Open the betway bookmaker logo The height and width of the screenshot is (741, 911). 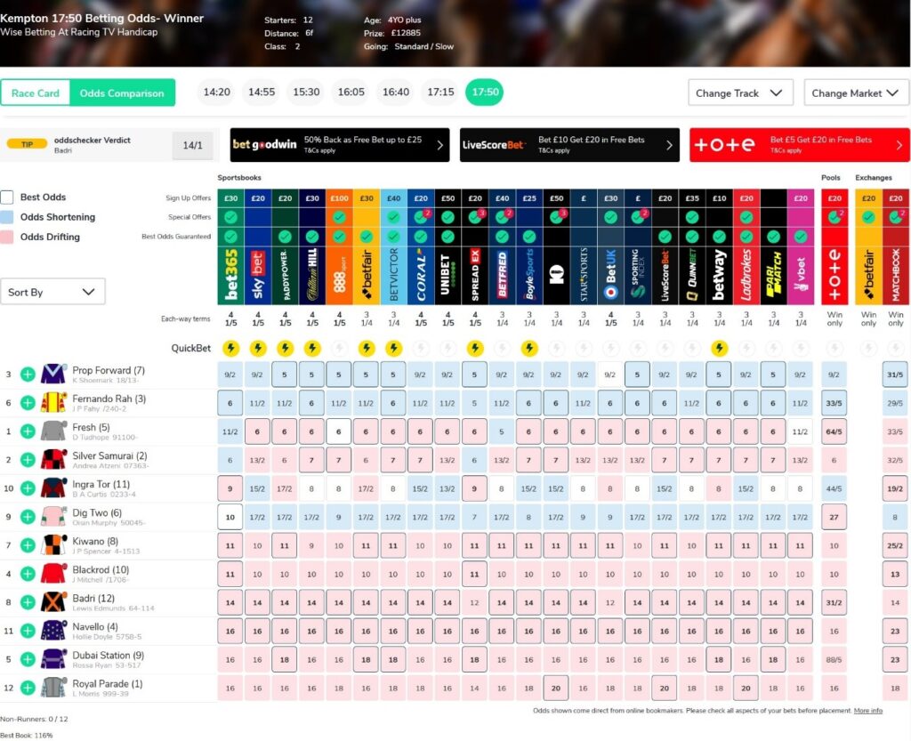(x=719, y=275)
